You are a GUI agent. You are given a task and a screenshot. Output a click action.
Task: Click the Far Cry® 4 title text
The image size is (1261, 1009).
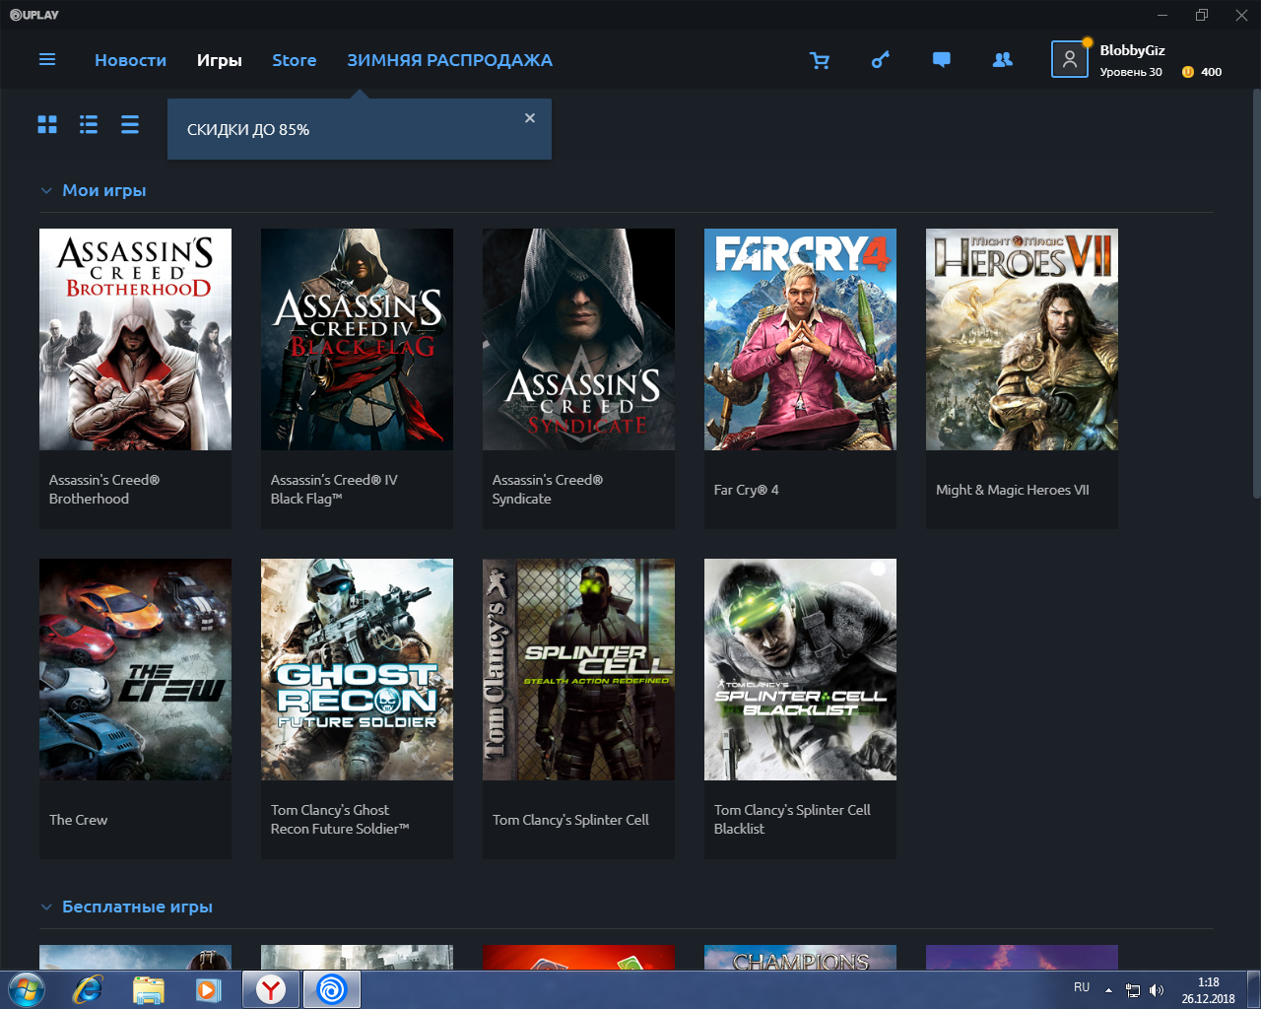pyautogui.click(x=746, y=490)
